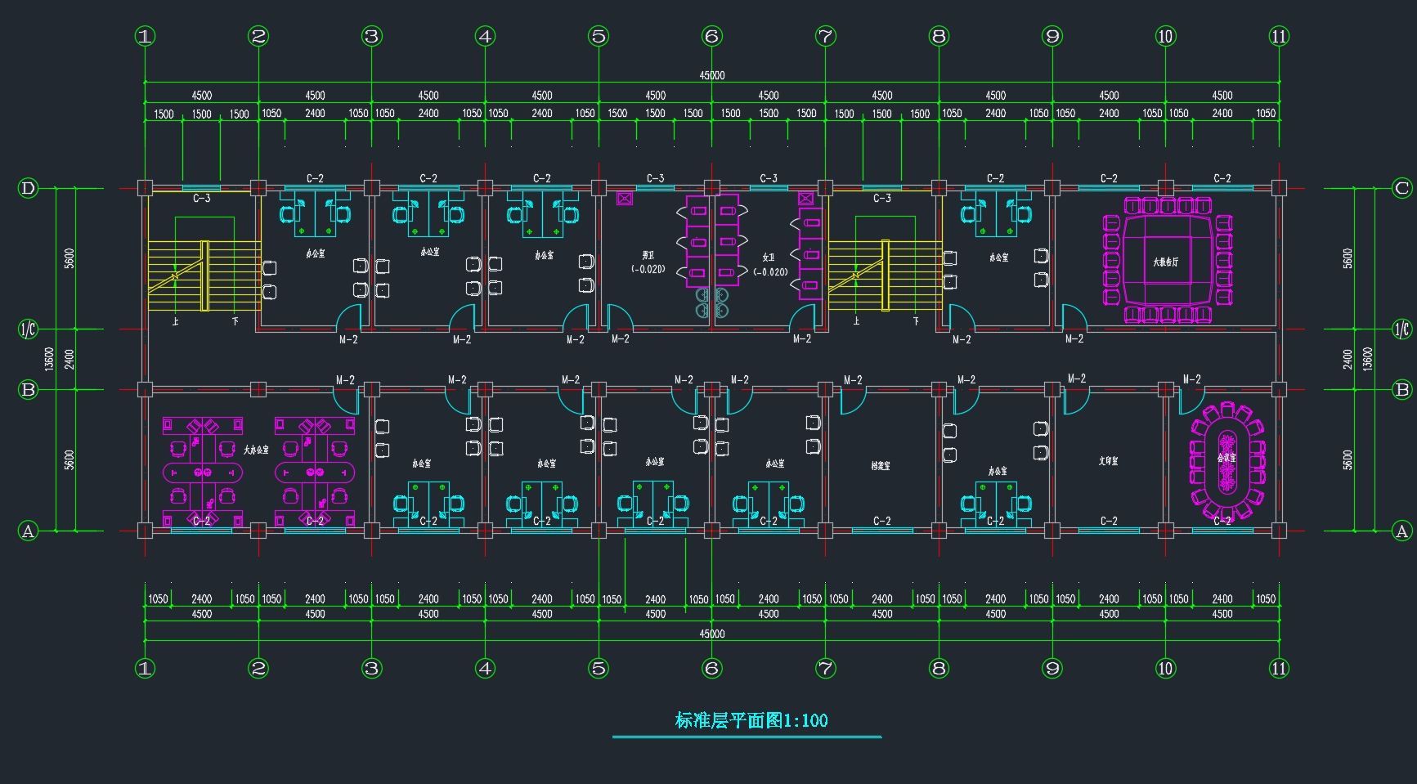Select the drawing title 标准层平面图1:100

(x=751, y=720)
